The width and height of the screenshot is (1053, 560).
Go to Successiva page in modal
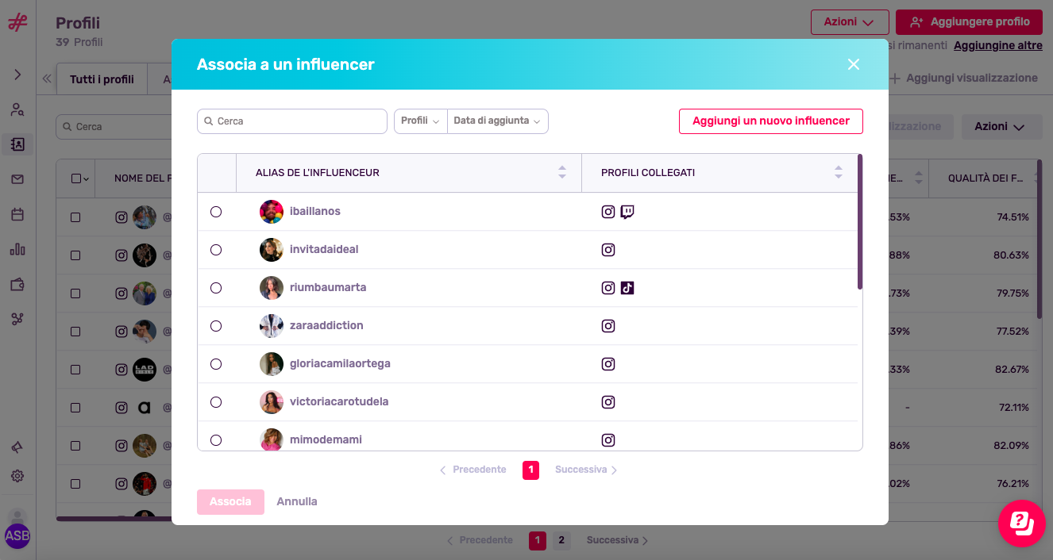click(x=586, y=470)
